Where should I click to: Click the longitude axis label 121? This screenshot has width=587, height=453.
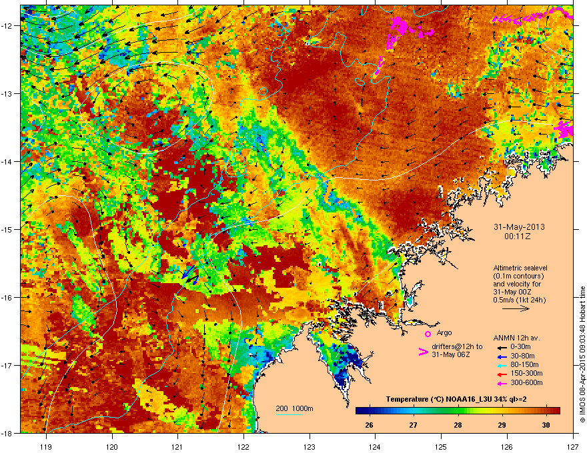[177, 446]
